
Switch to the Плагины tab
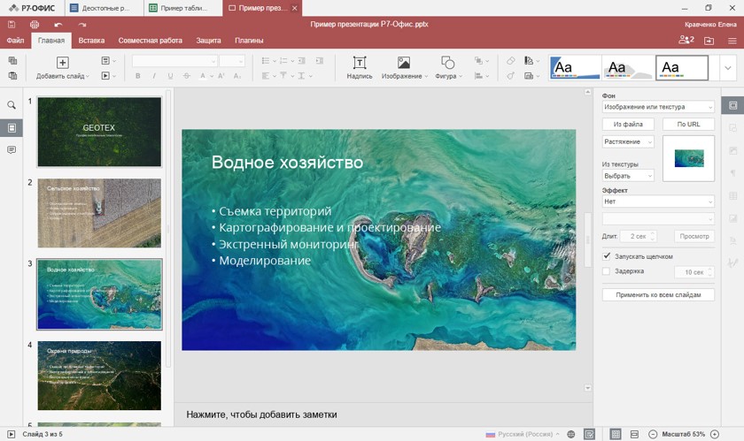tap(249, 41)
